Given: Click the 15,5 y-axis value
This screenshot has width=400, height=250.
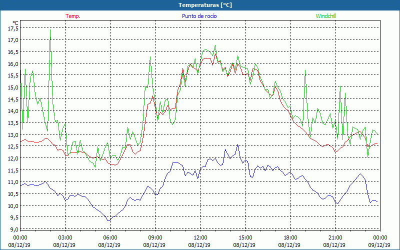Looking at the screenshot, I should pyautogui.click(x=13, y=75).
